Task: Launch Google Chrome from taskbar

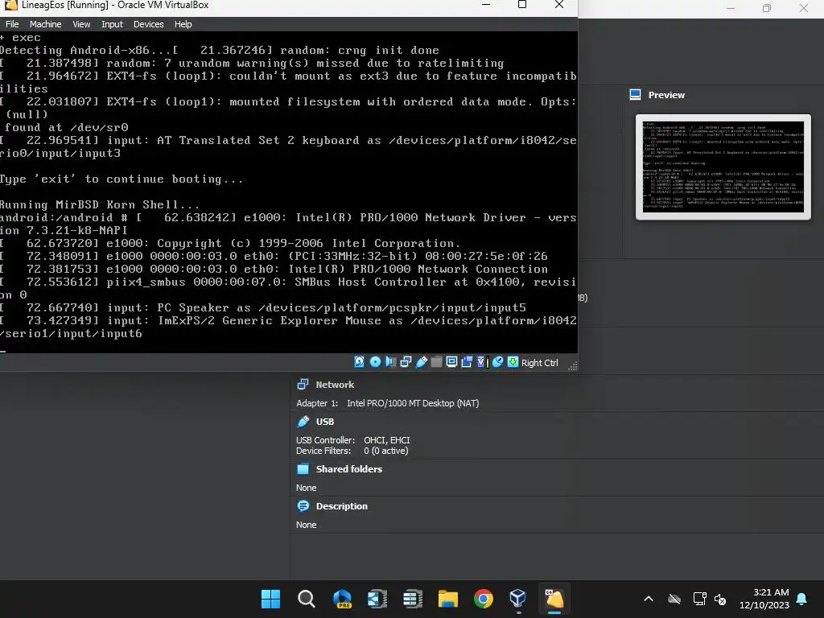Action: pos(484,599)
